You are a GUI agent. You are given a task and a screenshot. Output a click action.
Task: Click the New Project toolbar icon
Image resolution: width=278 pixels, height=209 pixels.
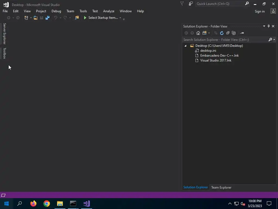tap(26, 18)
